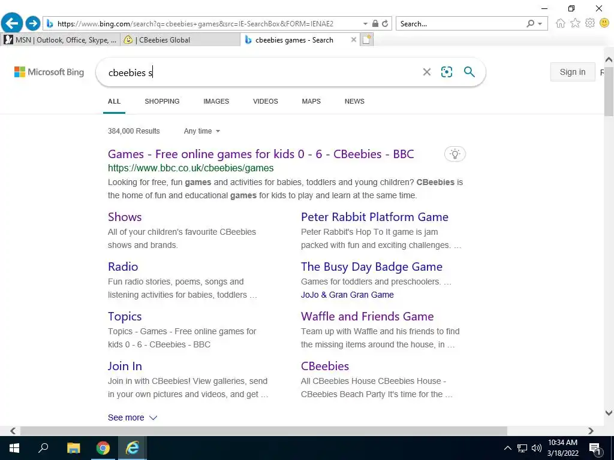Screen dimensions: 614x460
Task: Open the NEWS results tab
Action: 354,101
